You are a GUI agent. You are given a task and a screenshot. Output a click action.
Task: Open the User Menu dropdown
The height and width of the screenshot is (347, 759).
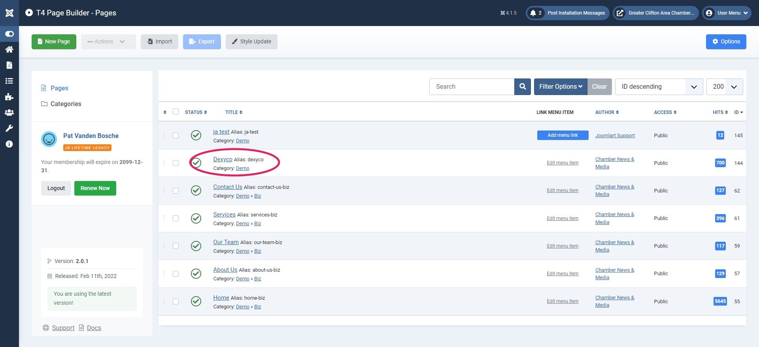[727, 13]
